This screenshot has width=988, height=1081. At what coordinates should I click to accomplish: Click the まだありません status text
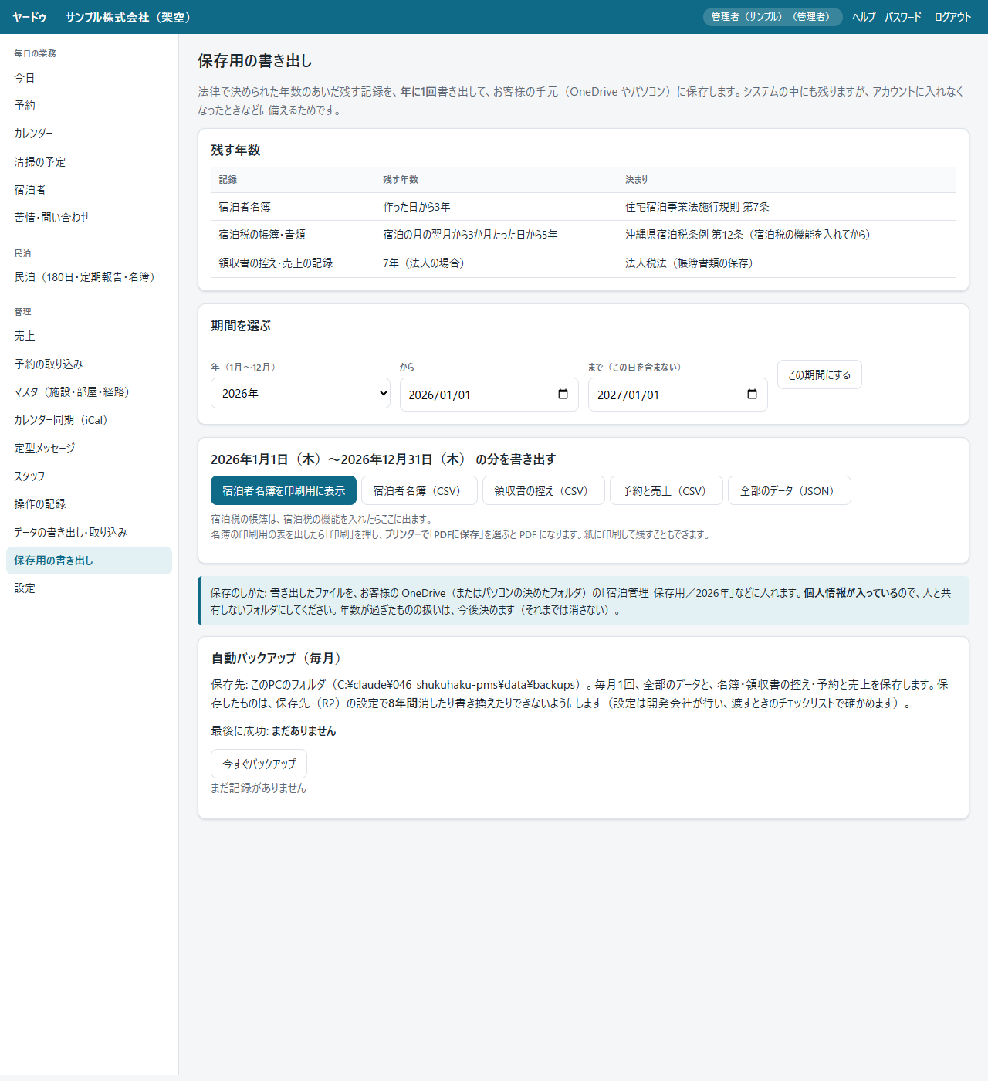(x=304, y=731)
